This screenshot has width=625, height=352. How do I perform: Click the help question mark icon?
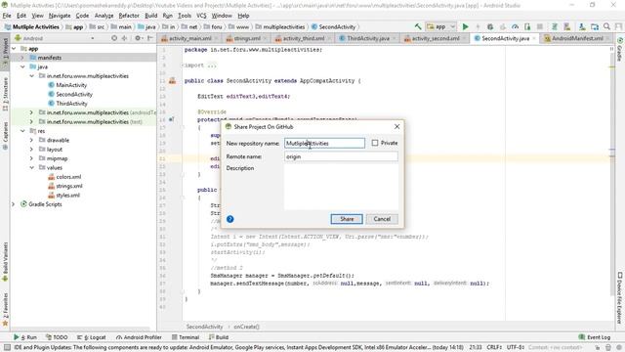[x=230, y=219]
